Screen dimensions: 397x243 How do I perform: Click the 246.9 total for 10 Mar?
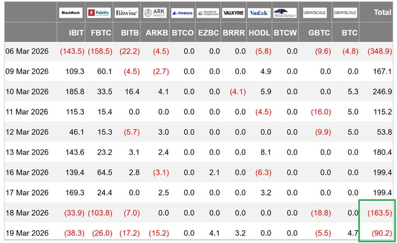click(382, 91)
